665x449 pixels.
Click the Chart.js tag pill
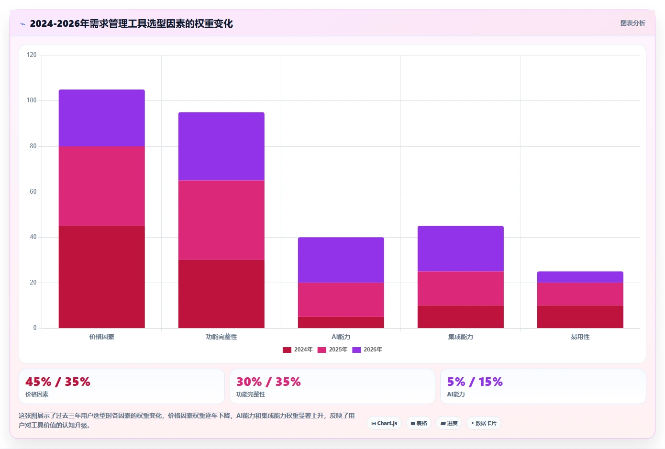(384, 423)
